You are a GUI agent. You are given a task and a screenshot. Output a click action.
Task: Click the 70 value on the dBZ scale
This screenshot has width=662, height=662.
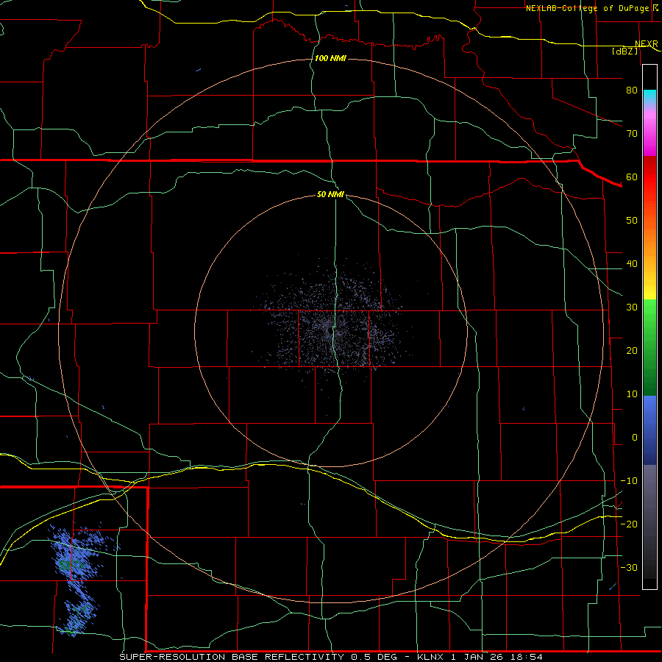pyautogui.click(x=632, y=133)
